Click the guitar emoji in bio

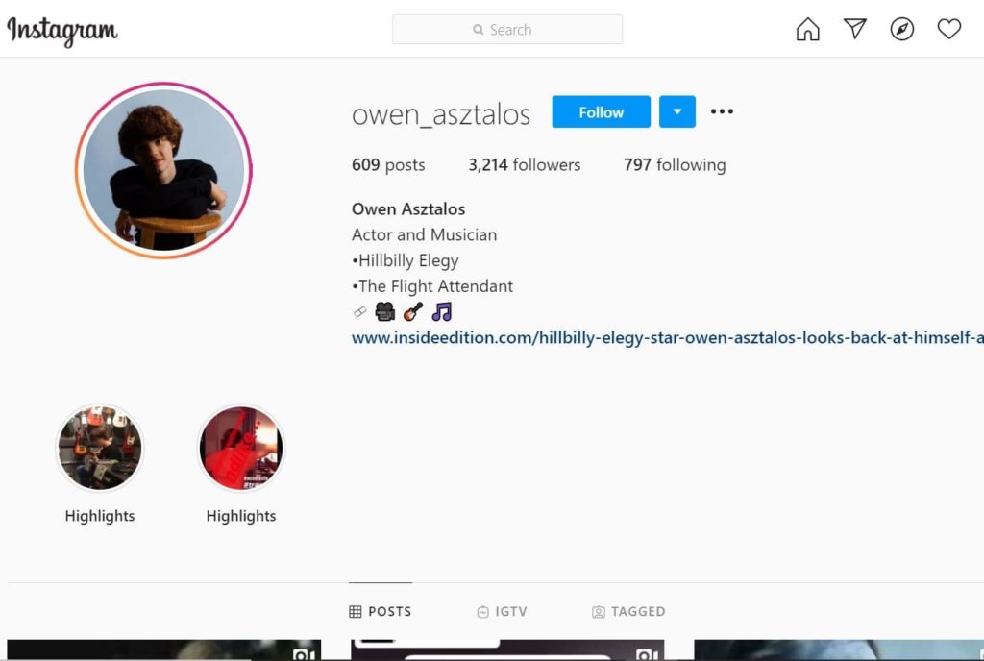(x=413, y=311)
